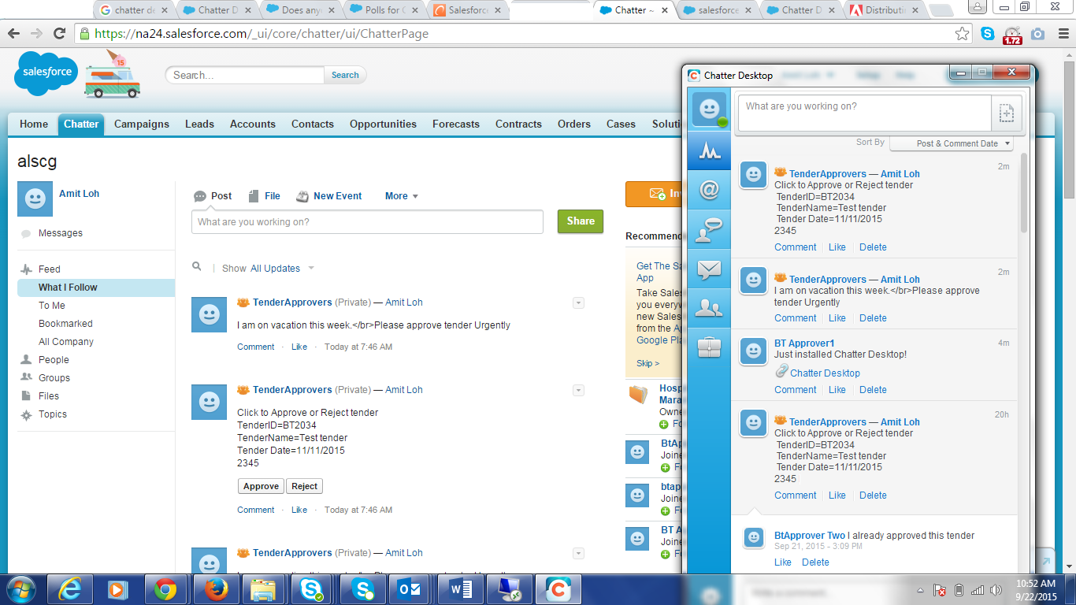Viewport: 1076px width, 605px height.
Task: Open the briefcase icon in Chatter Desktop sidebar
Action: (x=709, y=347)
